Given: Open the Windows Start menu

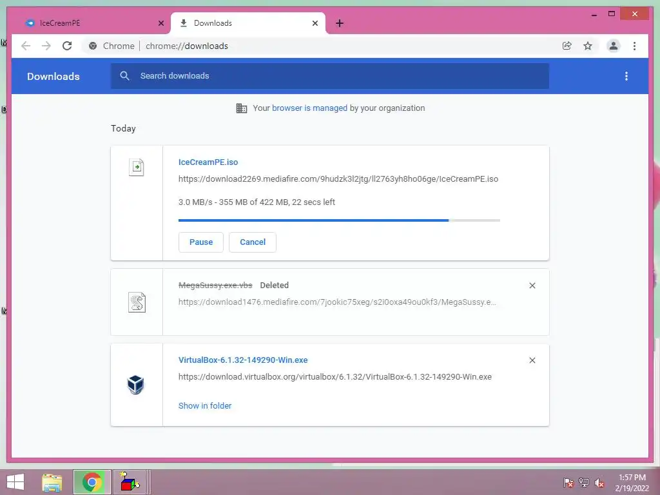Looking at the screenshot, I should [15, 482].
